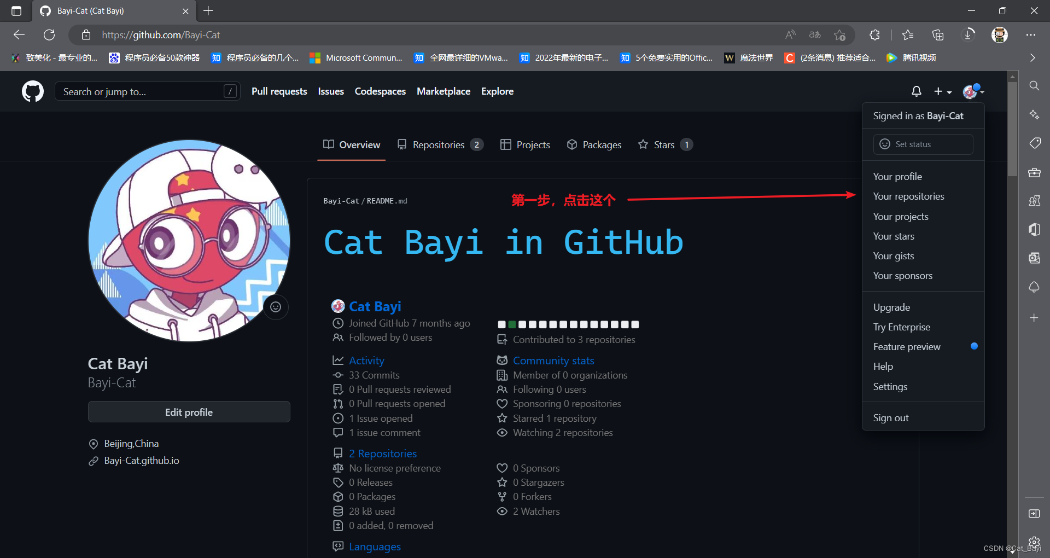Reload the page with refresh icon
Screen dimensions: 1050x558
point(49,35)
